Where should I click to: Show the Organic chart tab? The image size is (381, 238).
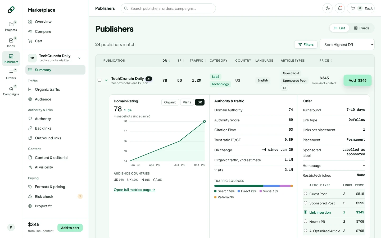(x=170, y=102)
